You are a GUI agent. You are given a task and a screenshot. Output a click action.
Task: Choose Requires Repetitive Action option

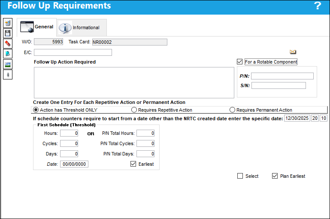(x=134, y=110)
